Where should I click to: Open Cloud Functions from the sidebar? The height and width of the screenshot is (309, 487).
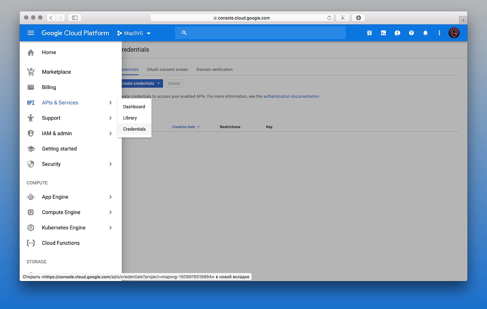pyautogui.click(x=61, y=243)
